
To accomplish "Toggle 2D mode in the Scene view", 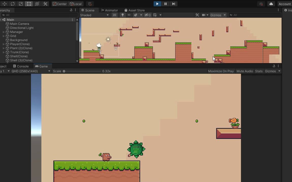I will click(x=115, y=15).
